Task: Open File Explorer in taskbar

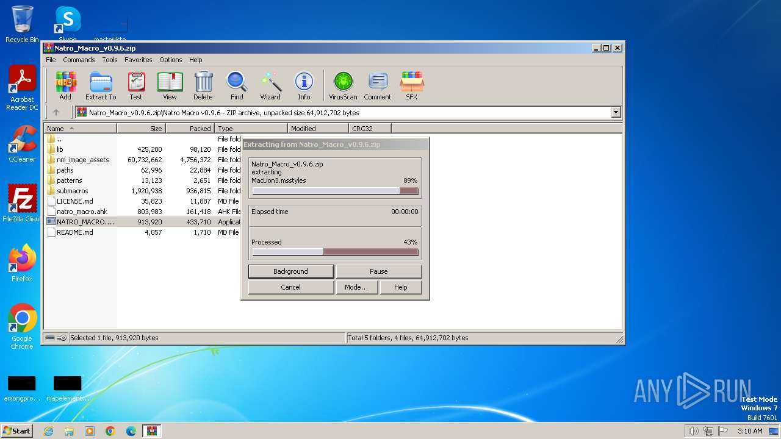Action: pyautogui.click(x=69, y=431)
